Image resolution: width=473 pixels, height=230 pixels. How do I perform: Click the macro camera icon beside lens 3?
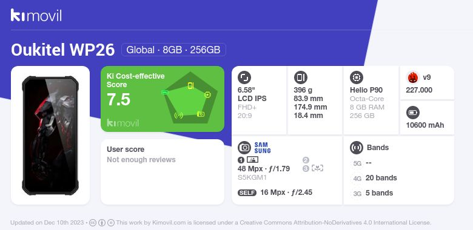(317, 168)
